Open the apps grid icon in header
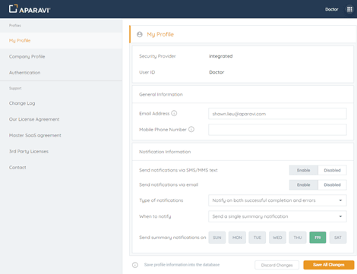 [x=349, y=9]
